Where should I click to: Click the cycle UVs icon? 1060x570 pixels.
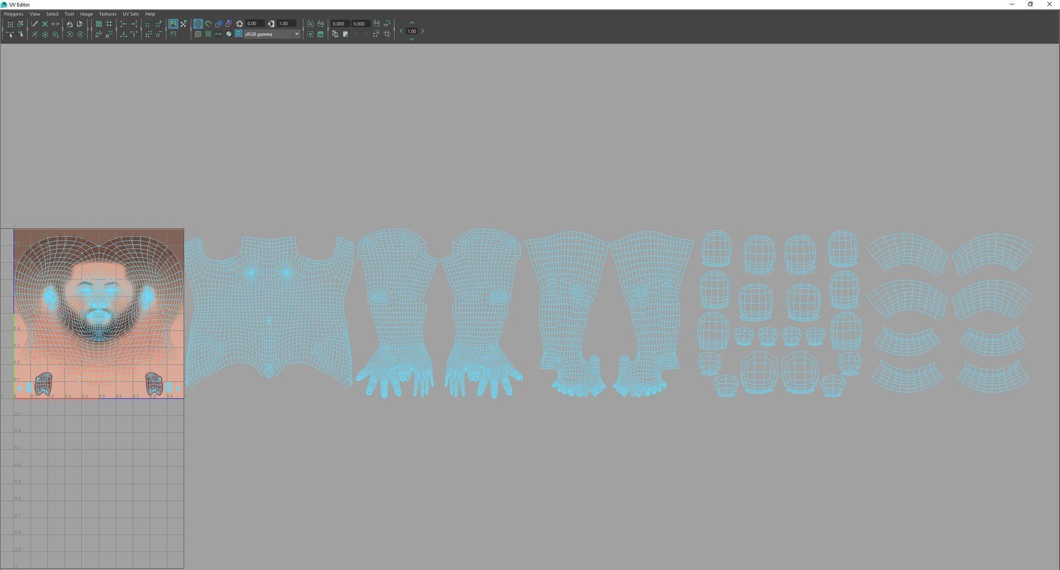point(387,34)
